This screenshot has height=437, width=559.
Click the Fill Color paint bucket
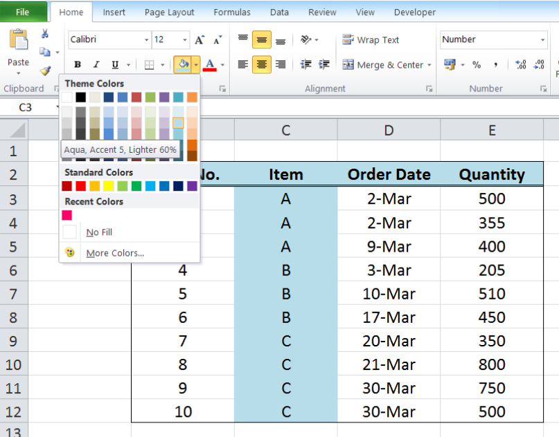pyautogui.click(x=183, y=65)
